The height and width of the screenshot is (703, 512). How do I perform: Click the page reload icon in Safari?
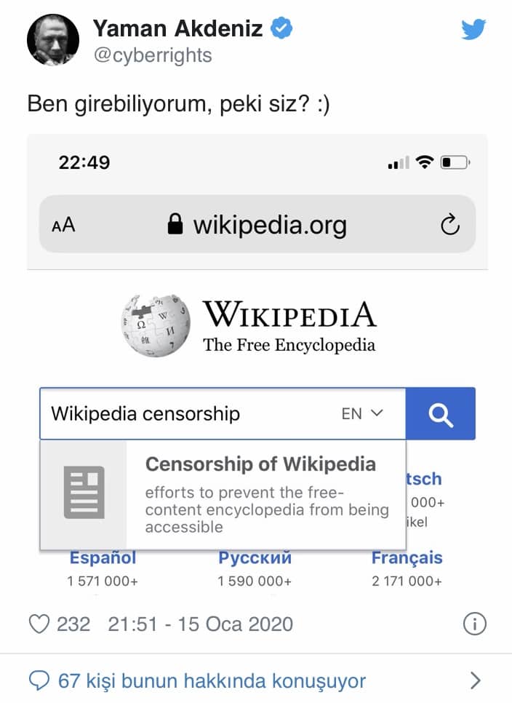(x=447, y=224)
